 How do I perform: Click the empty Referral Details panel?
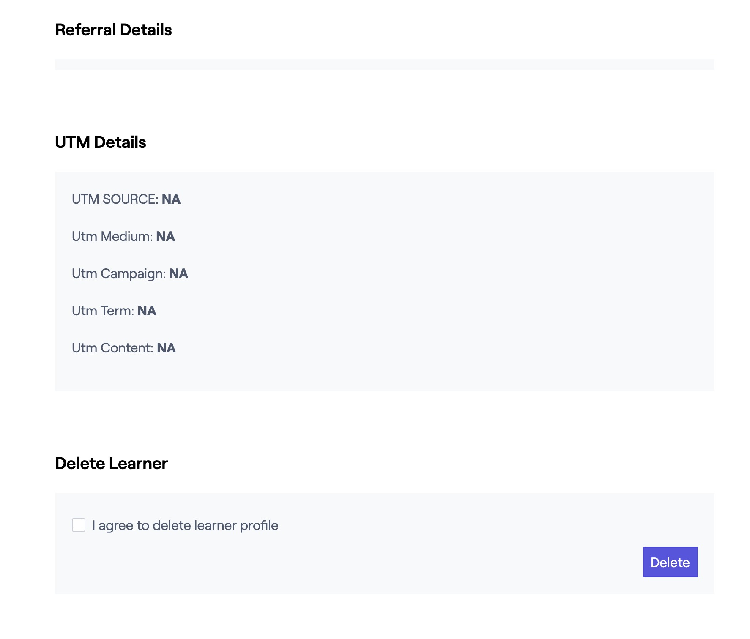[384, 65]
